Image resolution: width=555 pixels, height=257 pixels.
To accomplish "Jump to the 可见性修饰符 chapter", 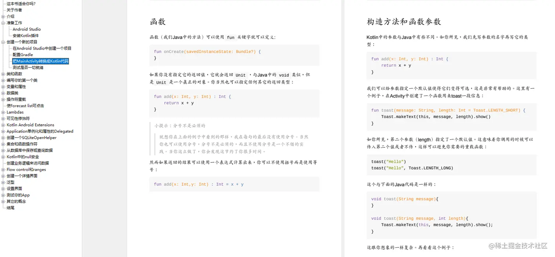I will [18, 118].
